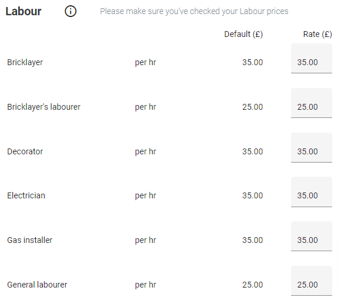338x304 pixels.
Task: Edit the General labourer rate field
Action: 312,281
